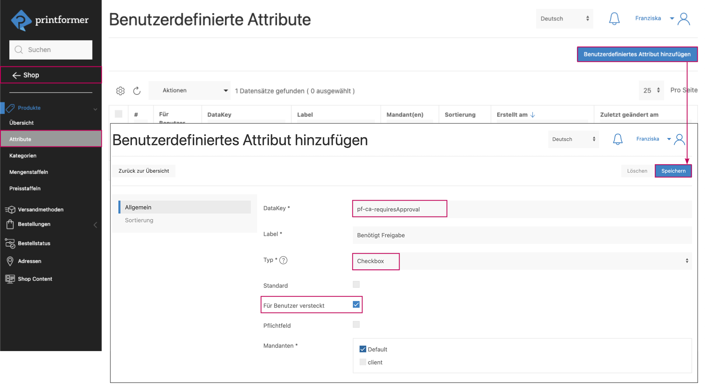Open Kategorien in the sidebar menu
Viewport: 705px width, 387px height.
[x=23, y=155]
